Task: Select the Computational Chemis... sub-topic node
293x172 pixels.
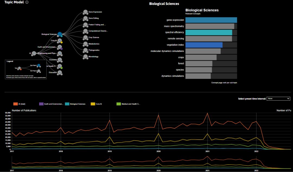Action: 85,31
